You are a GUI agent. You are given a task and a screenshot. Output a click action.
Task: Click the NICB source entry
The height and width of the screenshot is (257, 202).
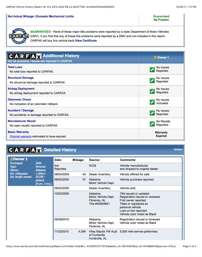[x=92, y=166]
